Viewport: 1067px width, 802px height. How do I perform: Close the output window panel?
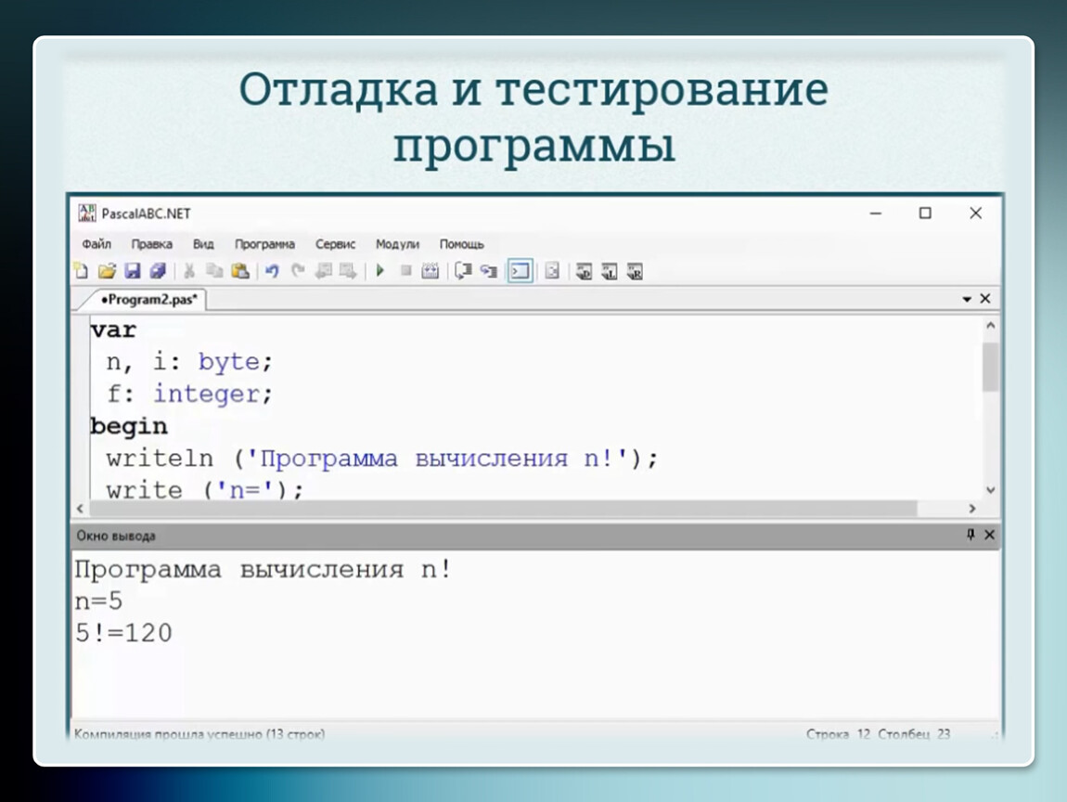989,535
